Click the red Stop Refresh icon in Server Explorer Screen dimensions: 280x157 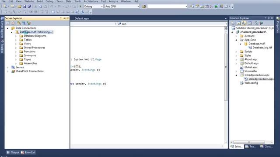point(13,23)
